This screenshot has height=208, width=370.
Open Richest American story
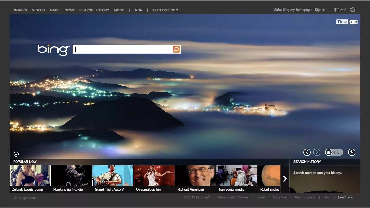click(x=196, y=179)
